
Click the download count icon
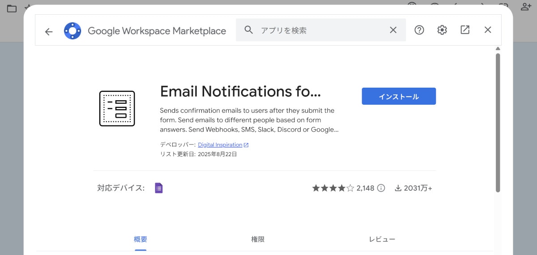tap(398, 188)
